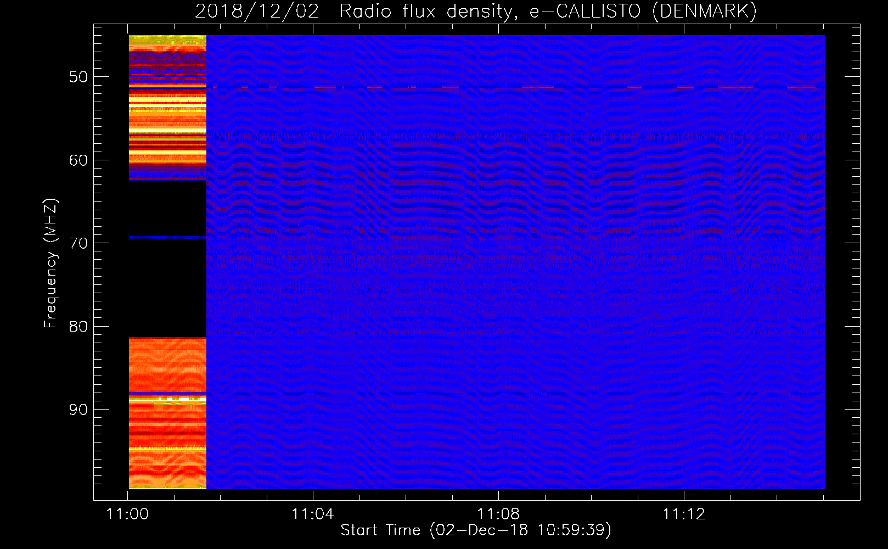Click the "90" frequency tick label
This screenshot has height=549, width=888.
click(x=78, y=410)
